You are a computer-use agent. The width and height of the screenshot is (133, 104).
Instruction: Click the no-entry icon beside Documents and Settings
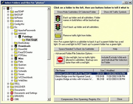[x=12, y=93]
